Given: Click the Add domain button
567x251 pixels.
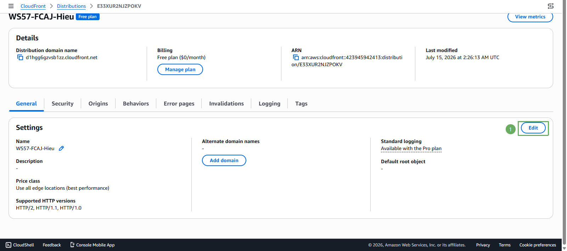Looking at the screenshot, I should coord(224,160).
